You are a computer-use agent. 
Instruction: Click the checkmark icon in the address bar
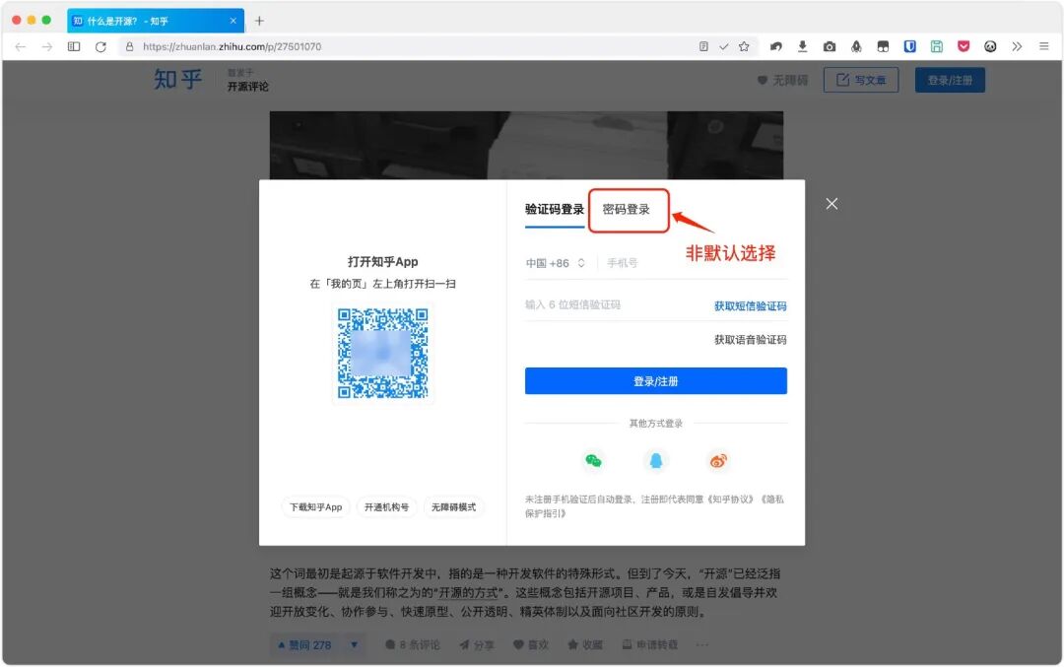click(724, 47)
